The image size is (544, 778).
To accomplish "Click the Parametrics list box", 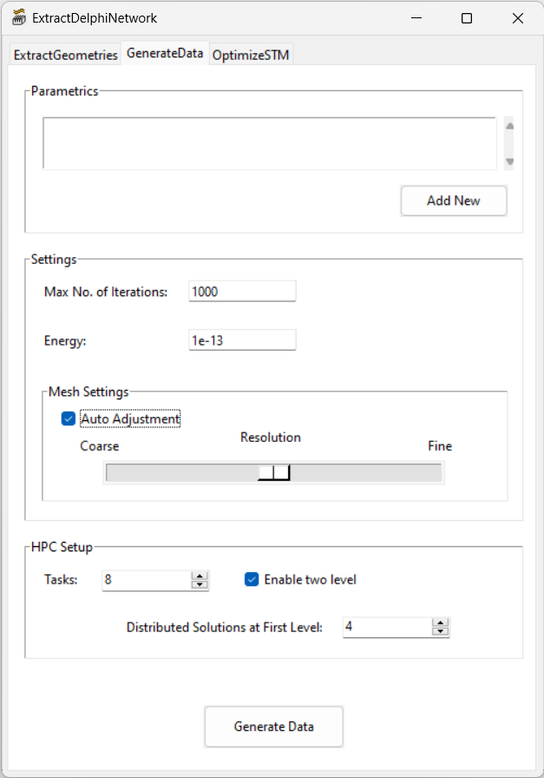I will (269, 143).
